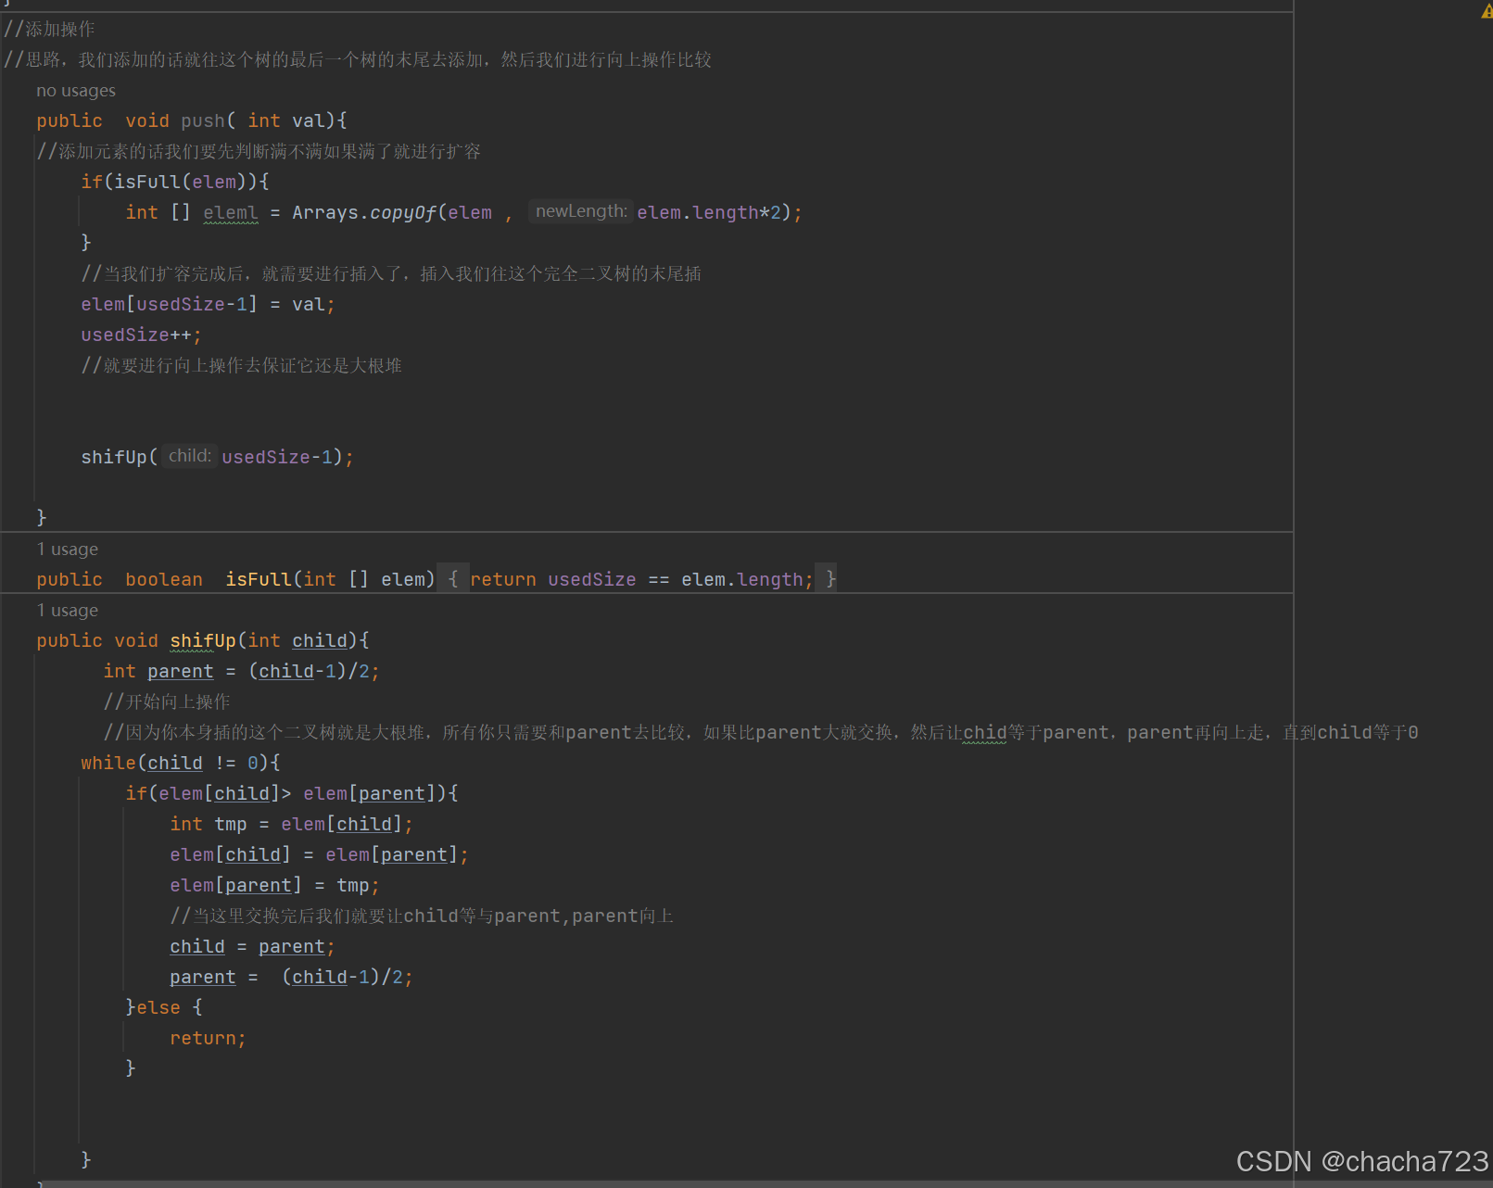Click the line int parent = (child-1)/2;

241,671
